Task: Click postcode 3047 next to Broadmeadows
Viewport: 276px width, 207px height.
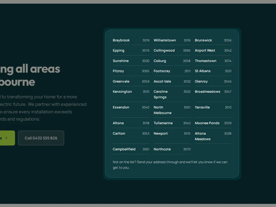Action: point(228,91)
